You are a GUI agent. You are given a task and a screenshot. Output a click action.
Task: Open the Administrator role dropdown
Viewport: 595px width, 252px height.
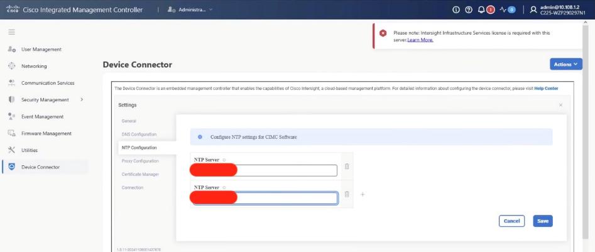tap(190, 9)
